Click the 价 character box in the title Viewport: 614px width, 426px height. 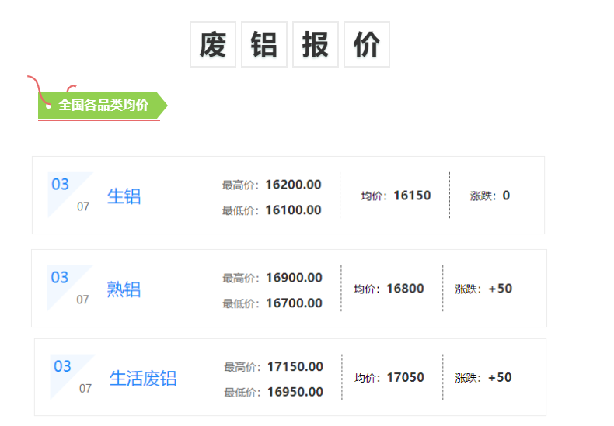tap(367, 44)
